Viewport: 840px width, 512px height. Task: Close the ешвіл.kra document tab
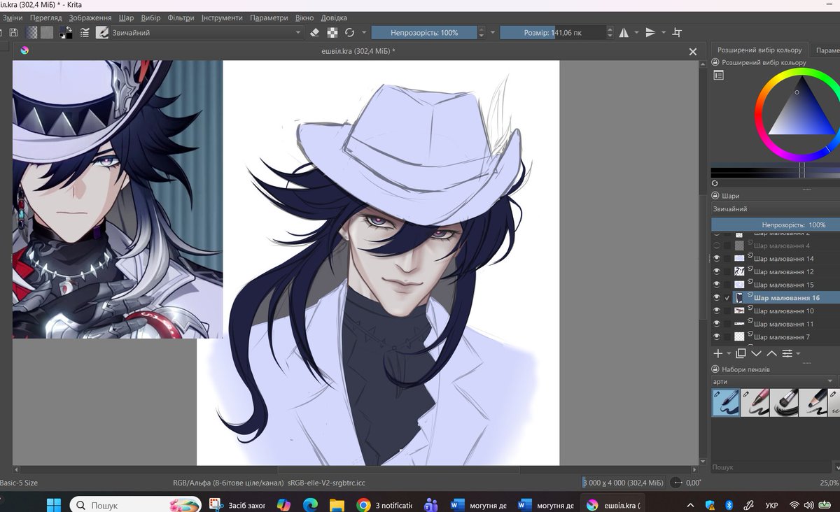693,51
